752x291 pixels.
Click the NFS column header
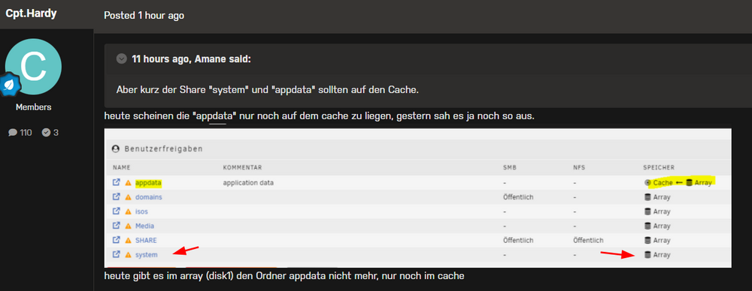[579, 168]
